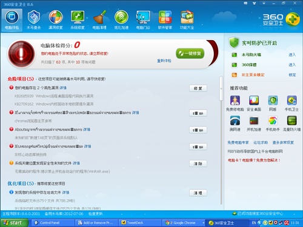Click 清理 for junk files row
Screen dimensions: 303x227
click(x=198, y=193)
